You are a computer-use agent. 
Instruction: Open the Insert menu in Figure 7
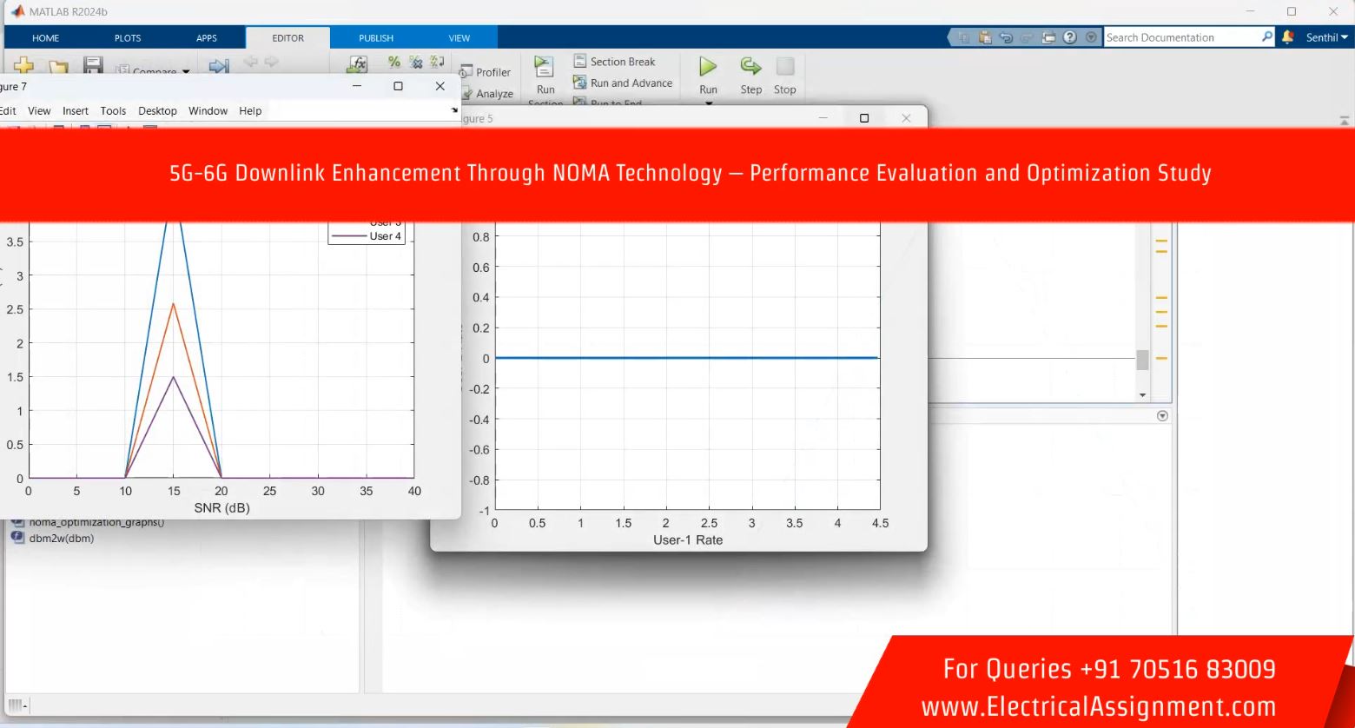76,111
